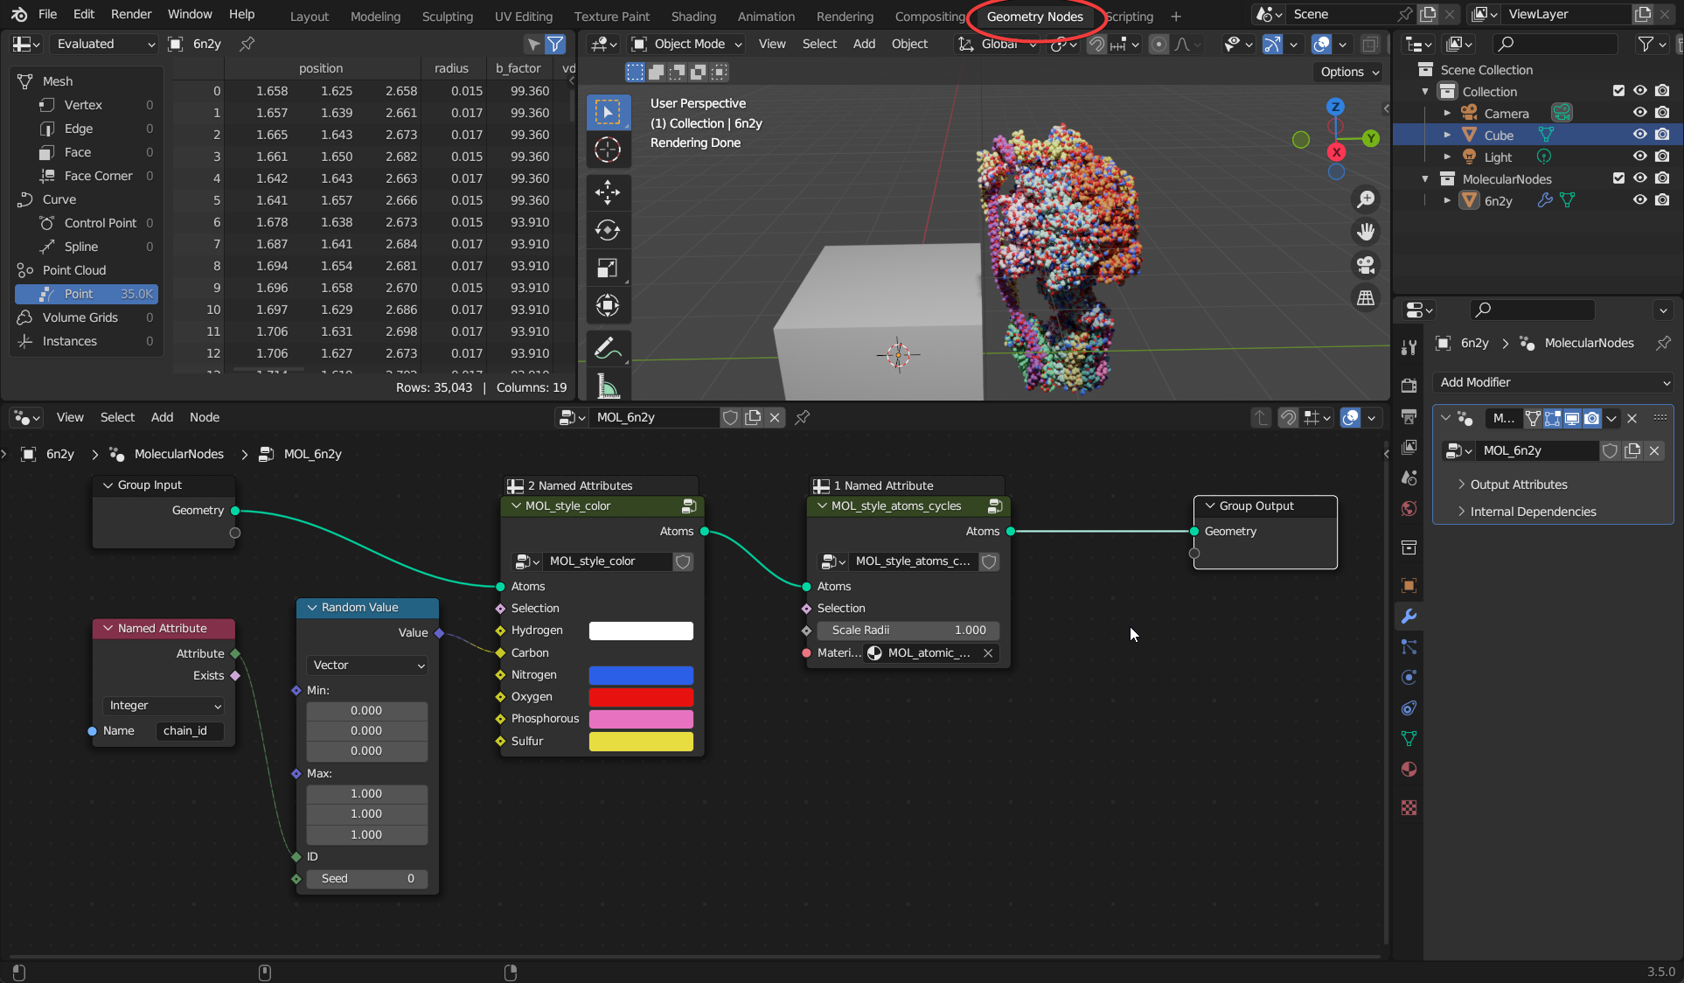Open the Add menu in node editor

pos(162,417)
